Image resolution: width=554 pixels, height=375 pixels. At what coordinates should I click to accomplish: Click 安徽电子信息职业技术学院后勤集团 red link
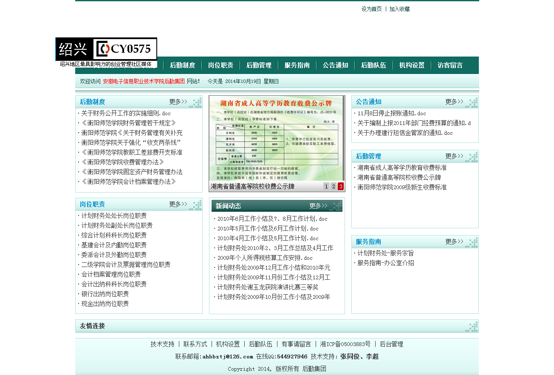click(144, 82)
